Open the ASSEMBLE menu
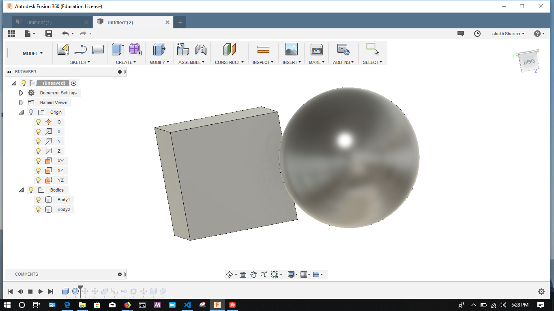 click(x=191, y=62)
